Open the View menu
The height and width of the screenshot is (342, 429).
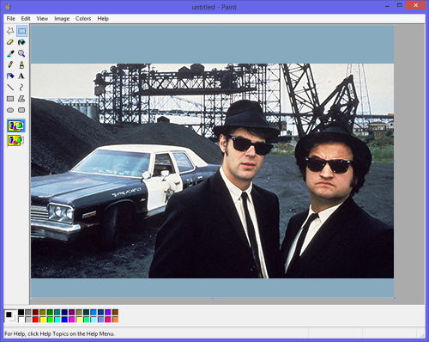(42, 19)
